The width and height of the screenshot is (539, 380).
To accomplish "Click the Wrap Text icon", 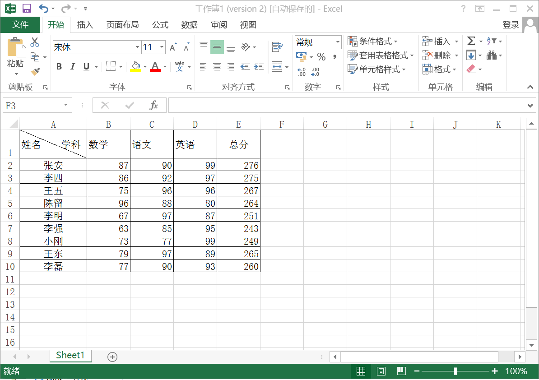I will (277, 47).
